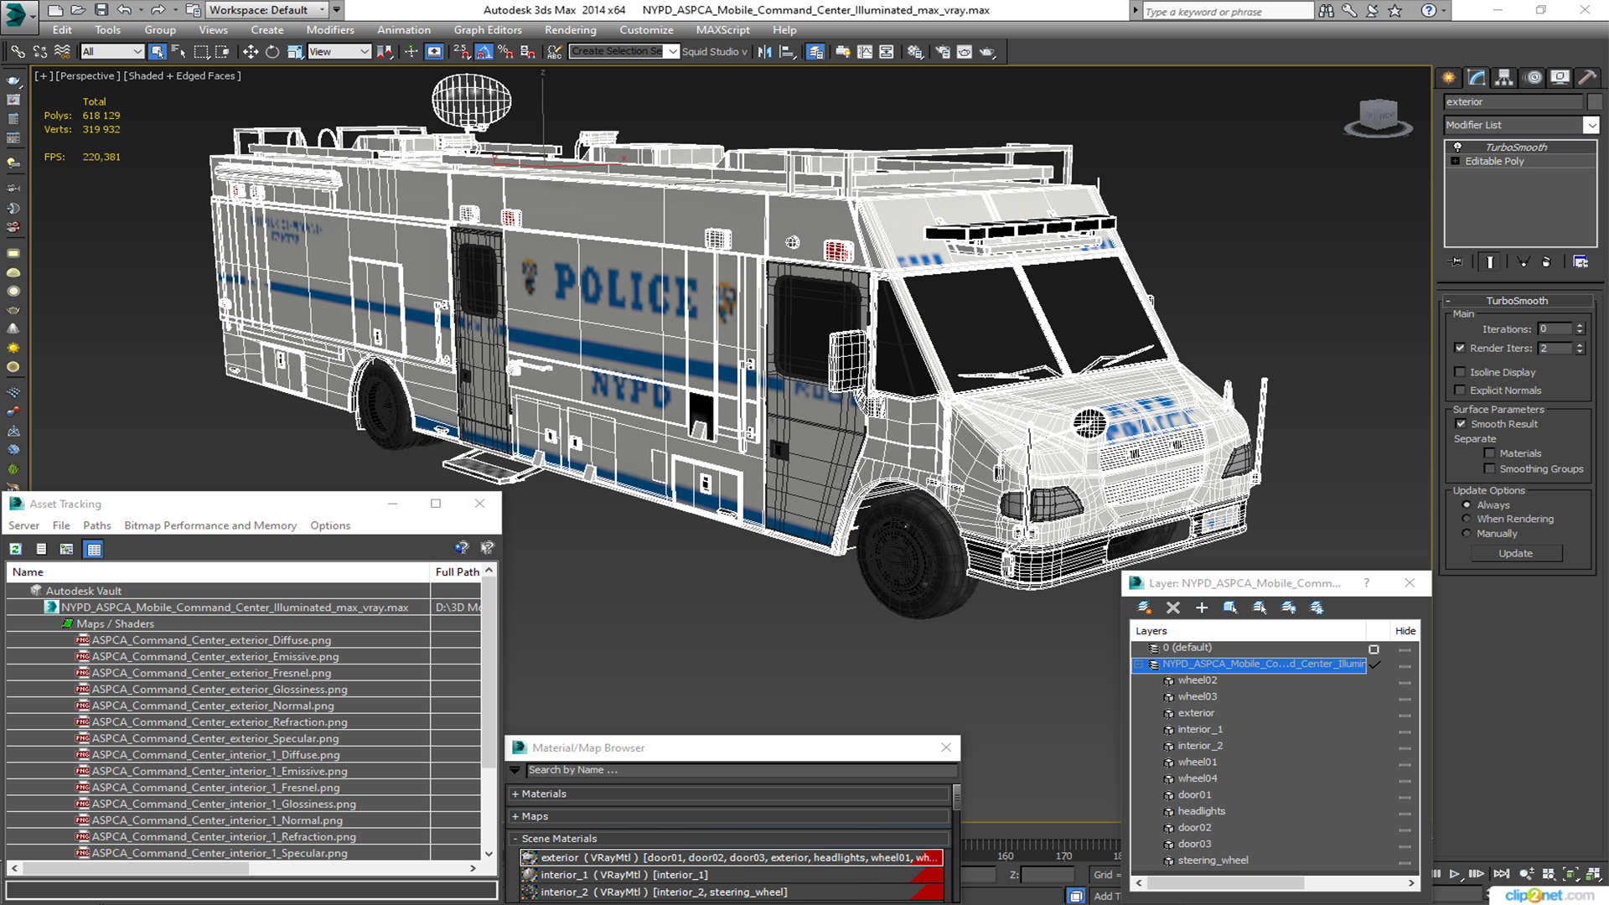This screenshot has height=905, width=1609.
Task: Open the Rendering menu
Action: pyautogui.click(x=571, y=30)
